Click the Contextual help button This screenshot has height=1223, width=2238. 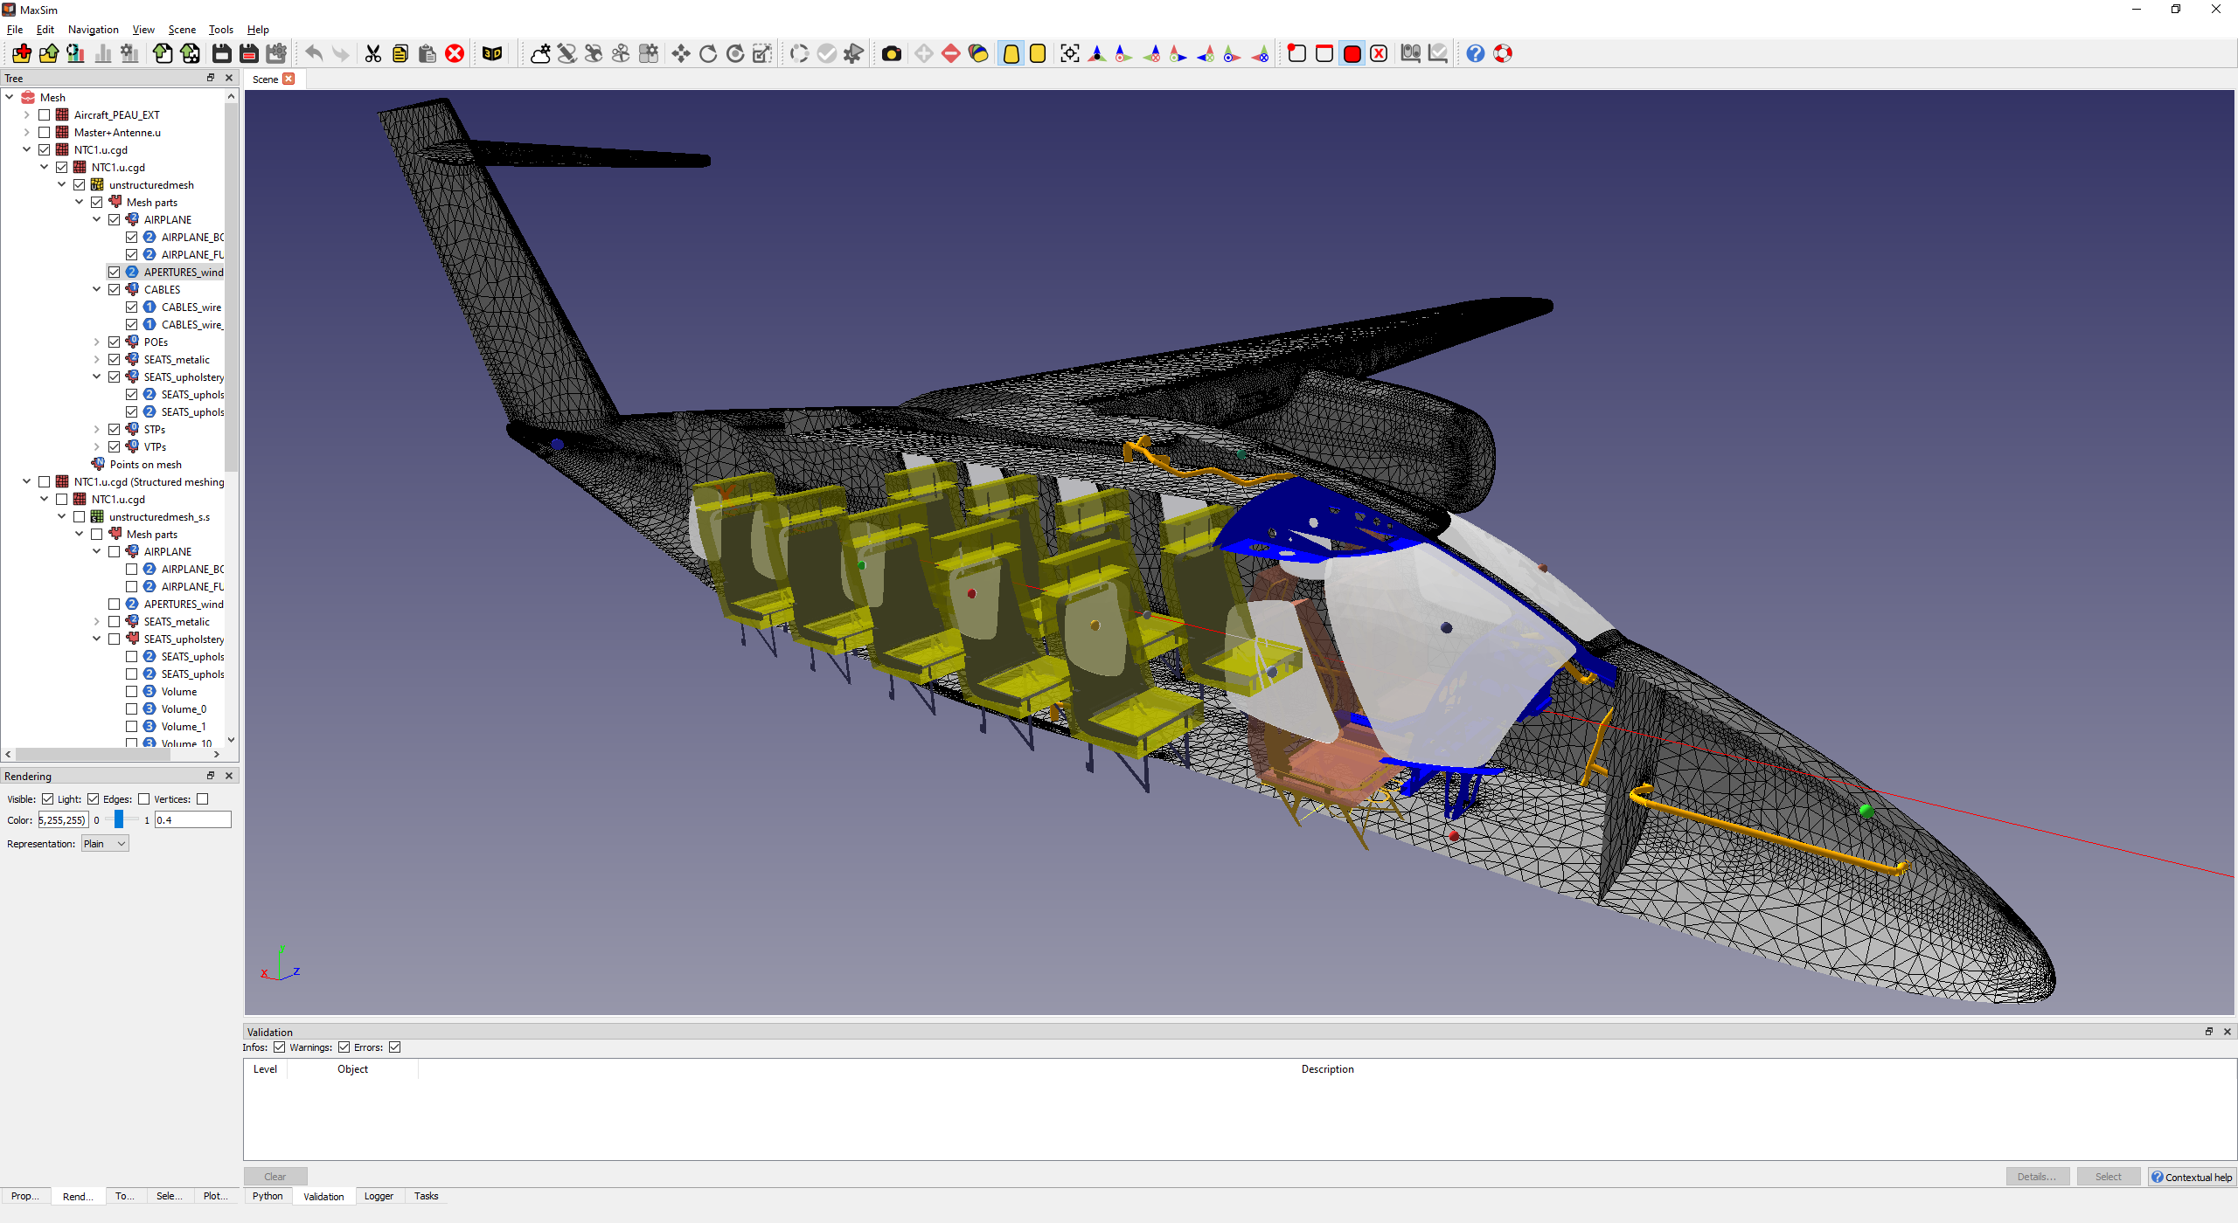(2192, 1177)
